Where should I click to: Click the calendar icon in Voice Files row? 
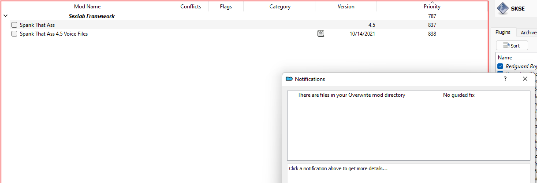(x=321, y=33)
